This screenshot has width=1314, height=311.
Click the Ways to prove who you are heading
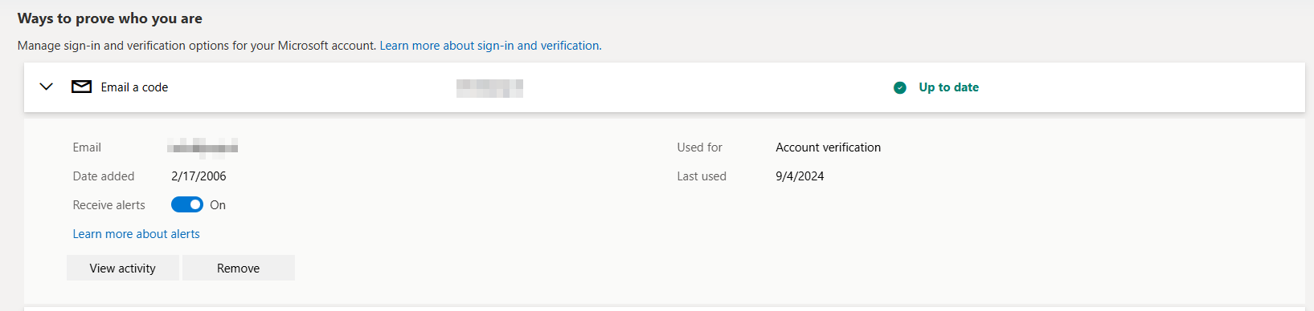pyautogui.click(x=110, y=18)
